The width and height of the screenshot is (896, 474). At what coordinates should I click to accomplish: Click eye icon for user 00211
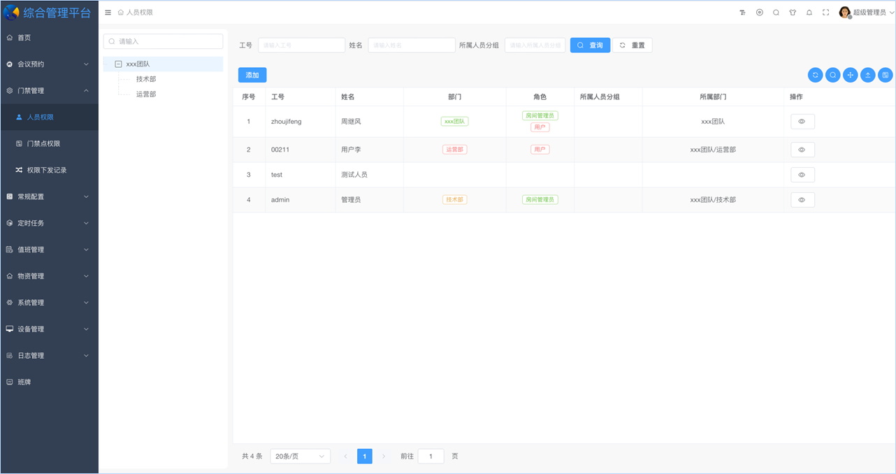pos(802,150)
